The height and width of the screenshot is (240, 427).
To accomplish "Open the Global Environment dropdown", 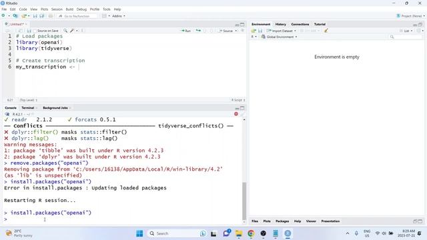I will tap(279, 37).
